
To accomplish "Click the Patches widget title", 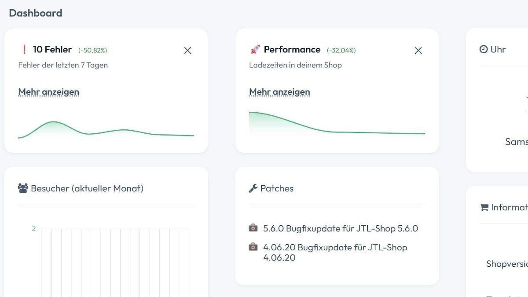I will (277, 188).
